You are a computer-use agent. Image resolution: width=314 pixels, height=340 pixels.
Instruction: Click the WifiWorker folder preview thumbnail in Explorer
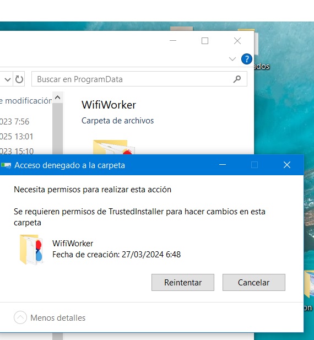tap(114, 147)
